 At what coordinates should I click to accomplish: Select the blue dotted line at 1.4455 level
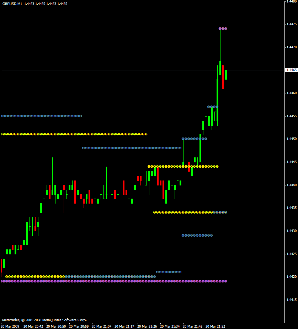[41, 116]
